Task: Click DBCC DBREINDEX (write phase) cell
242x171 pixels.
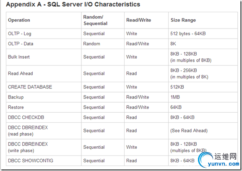Action: coord(44,147)
